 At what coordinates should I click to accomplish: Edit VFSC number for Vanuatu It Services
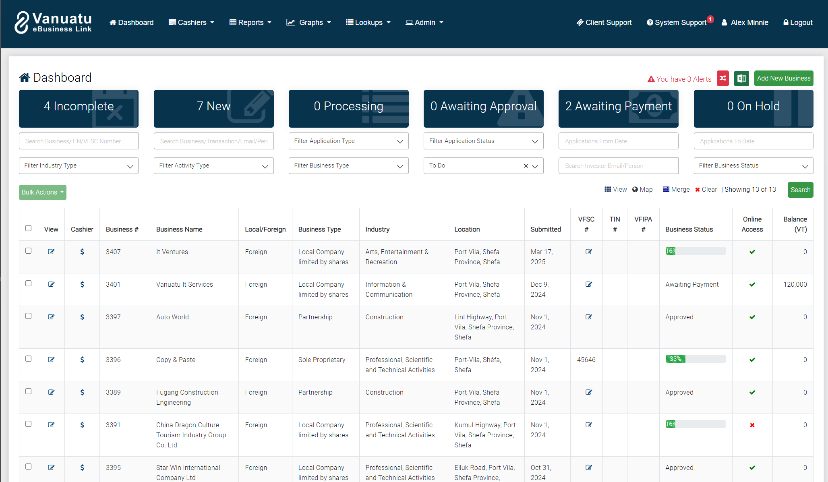point(588,284)
